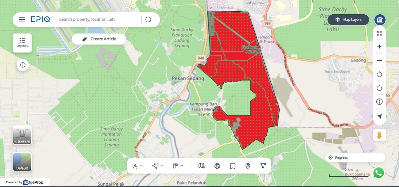Switch to the Default basemap thumbnail
Image resolution: width=399 pixels, height=187 pixels.
click(22, 162)
